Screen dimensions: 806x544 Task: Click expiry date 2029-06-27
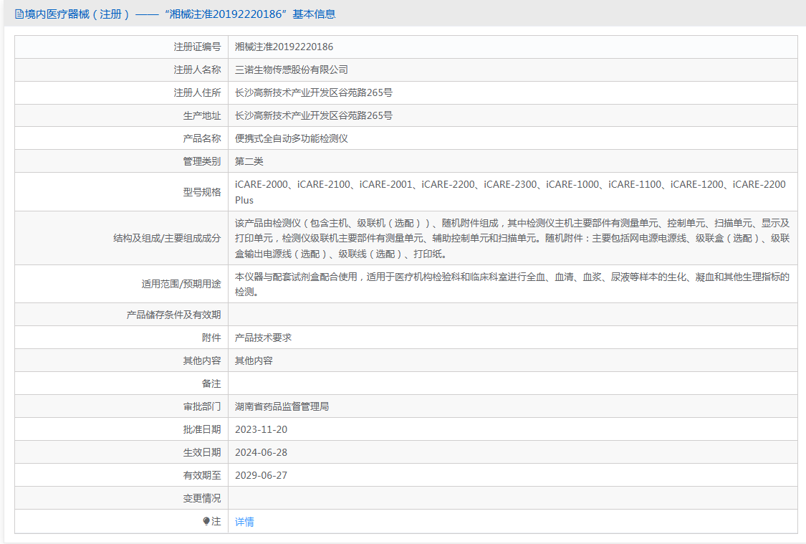261,476
